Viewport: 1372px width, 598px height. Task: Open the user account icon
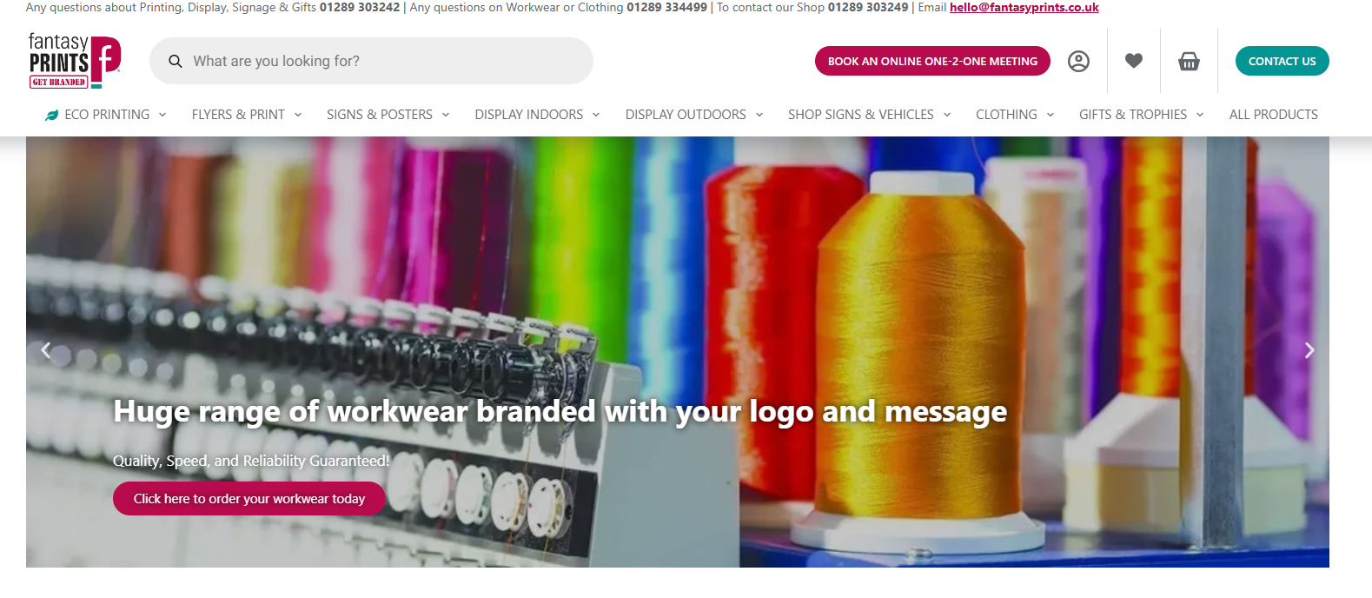[1078, 61]
